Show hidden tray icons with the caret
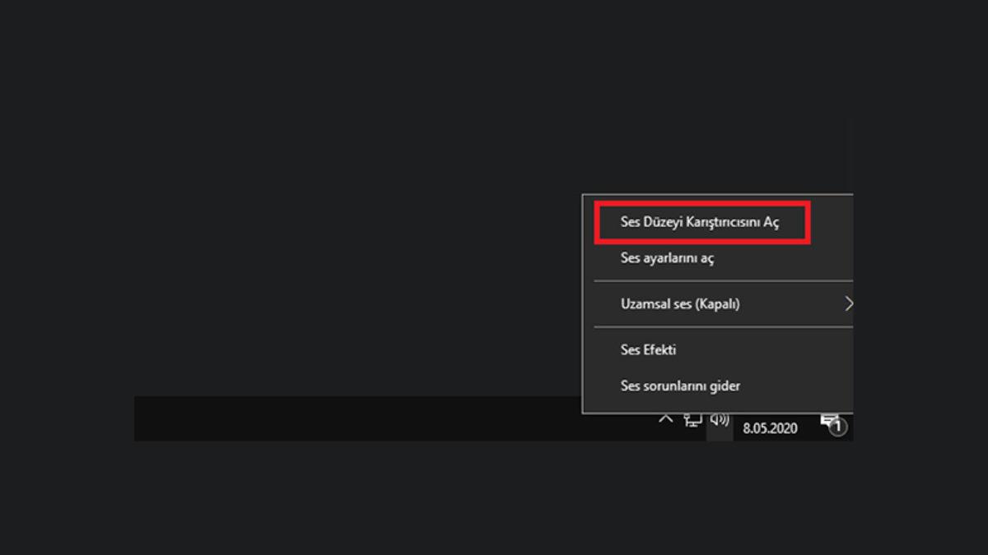This screenshot has width=988, height=555. [665, 420]
